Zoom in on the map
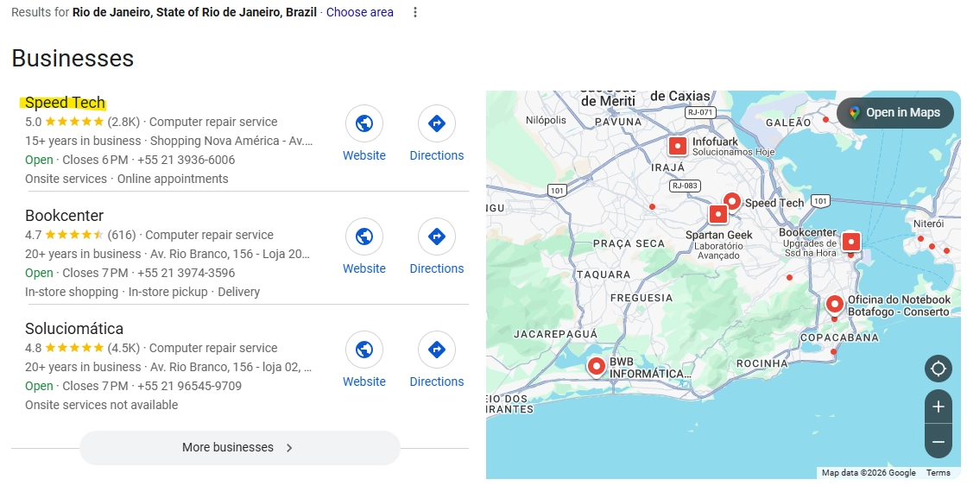Viewport: 967px width, 492px height. pyautogui.click(x=938, y=407)
